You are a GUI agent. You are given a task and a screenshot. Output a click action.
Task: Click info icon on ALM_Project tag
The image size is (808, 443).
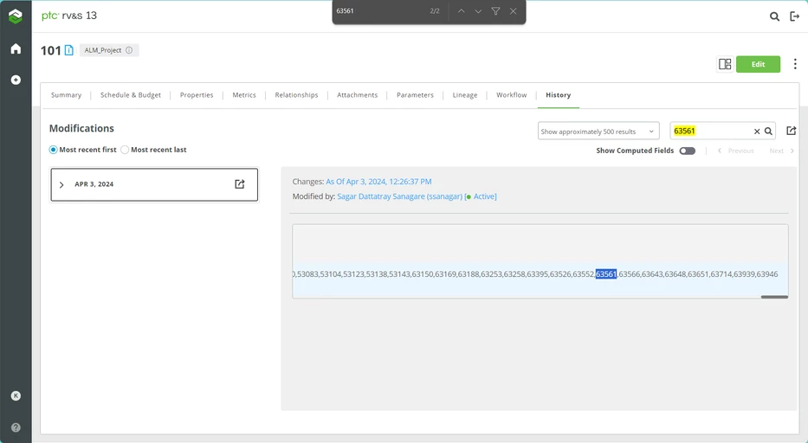129,50
